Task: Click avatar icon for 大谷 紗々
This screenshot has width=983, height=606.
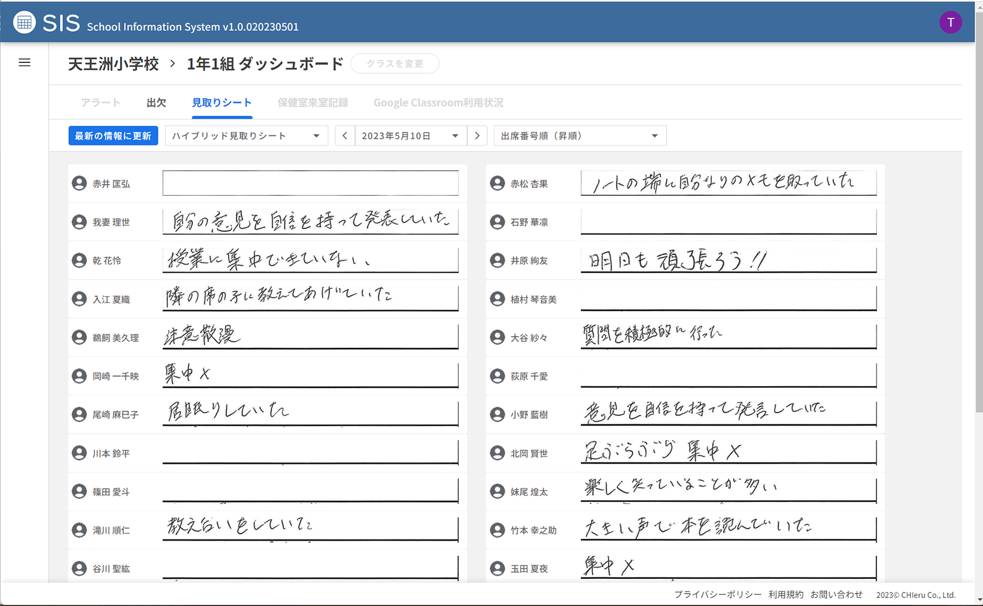Action: 498,337
